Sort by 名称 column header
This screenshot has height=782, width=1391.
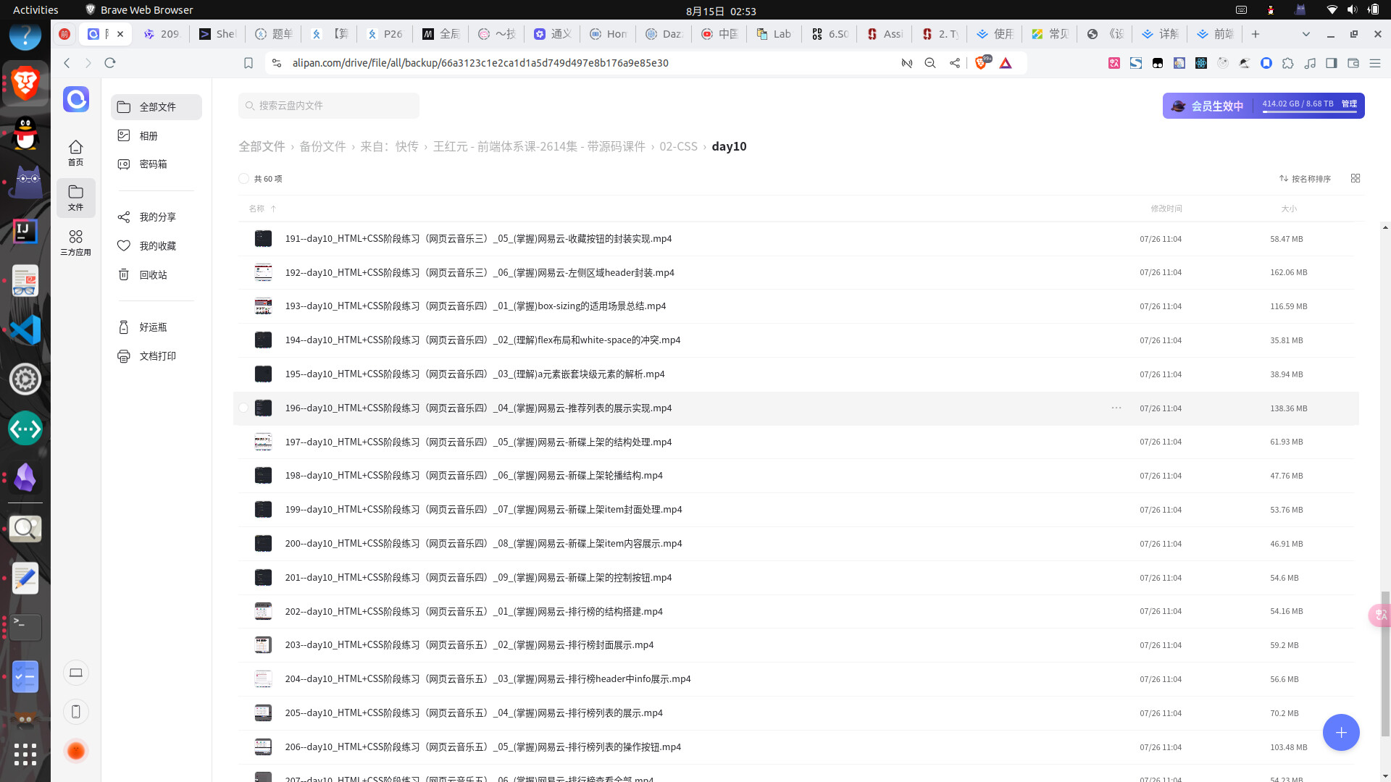tap(262, 209)
